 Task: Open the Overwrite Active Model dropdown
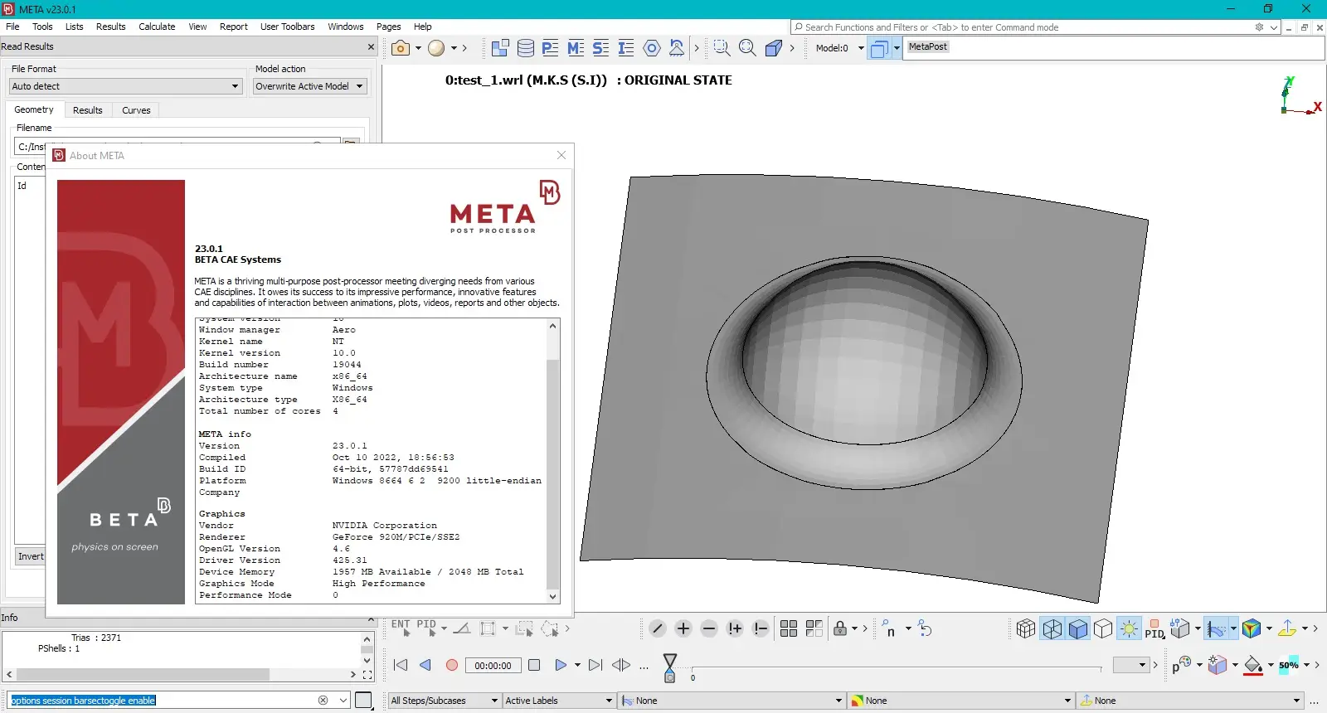pyautogui.click(x=310, y=86)
